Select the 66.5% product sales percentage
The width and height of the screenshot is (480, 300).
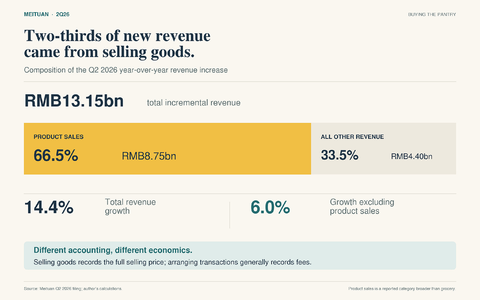(56, 155)
